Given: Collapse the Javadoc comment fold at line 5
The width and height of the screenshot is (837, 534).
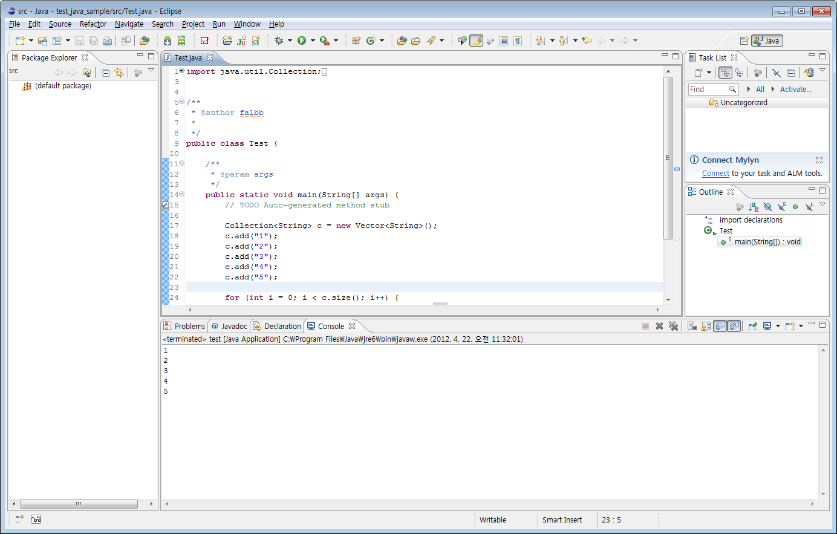Looking at the screenshot, I should [x=182, y=102].
